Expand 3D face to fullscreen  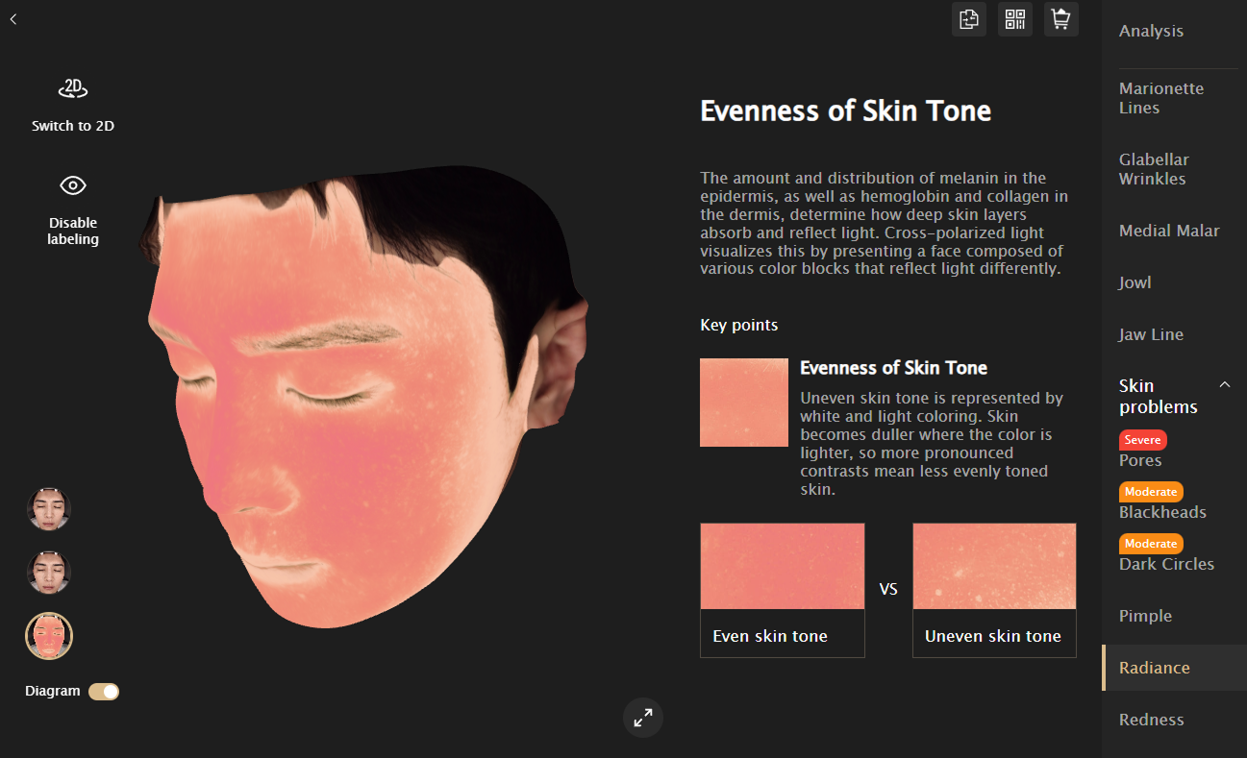pos(643,717)
